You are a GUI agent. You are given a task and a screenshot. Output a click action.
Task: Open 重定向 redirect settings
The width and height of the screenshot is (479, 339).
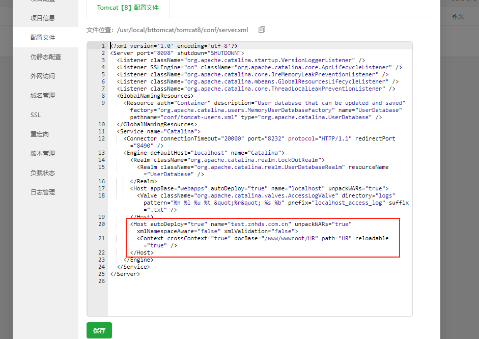pos(40,134)
